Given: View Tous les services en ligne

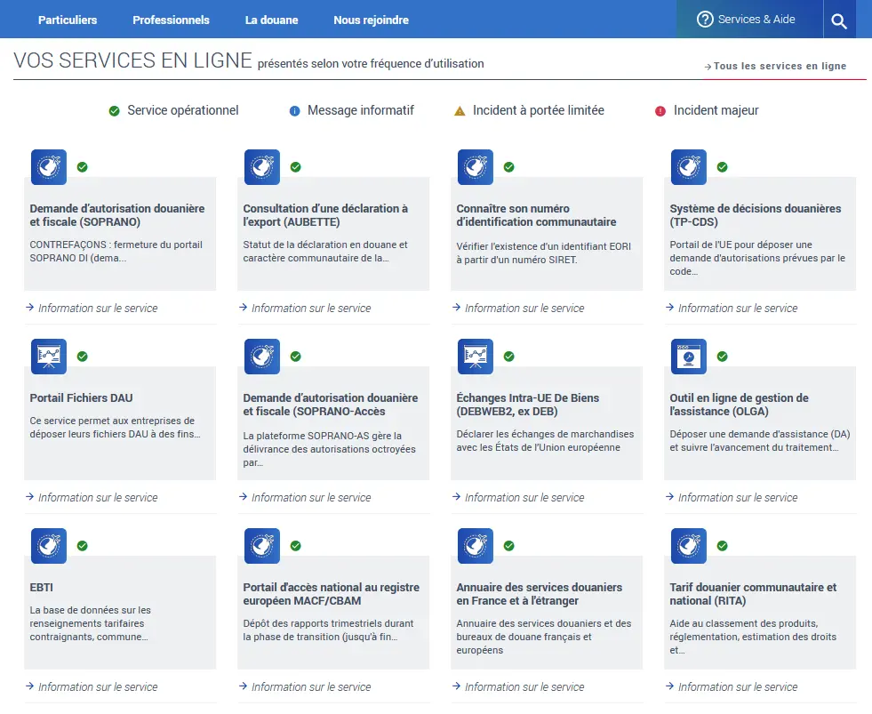Looking at the screenshot, I should pyautogui.click(x=779, y=67).
